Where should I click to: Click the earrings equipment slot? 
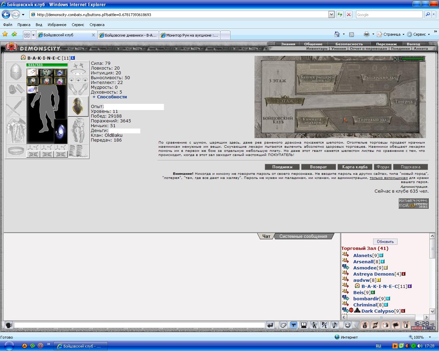(78, 65)
